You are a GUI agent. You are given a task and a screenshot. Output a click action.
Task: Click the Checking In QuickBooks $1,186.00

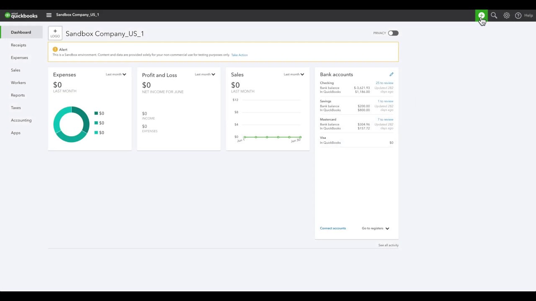[363, 92]
